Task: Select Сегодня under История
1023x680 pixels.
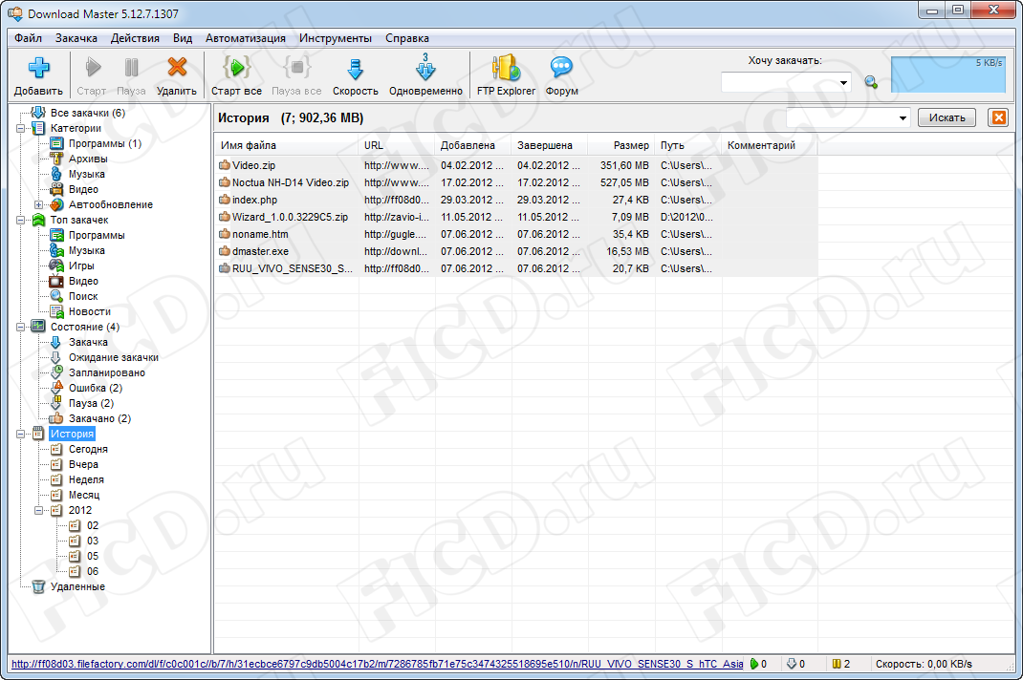Action: pyautogui.click(x=88, y=449)
